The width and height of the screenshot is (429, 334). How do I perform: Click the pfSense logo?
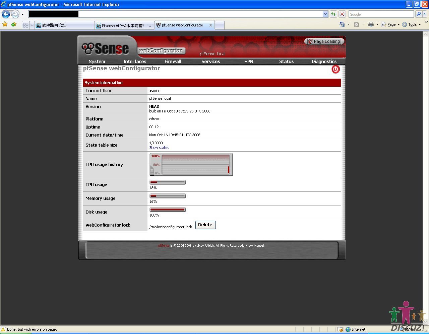pos(105,49)
